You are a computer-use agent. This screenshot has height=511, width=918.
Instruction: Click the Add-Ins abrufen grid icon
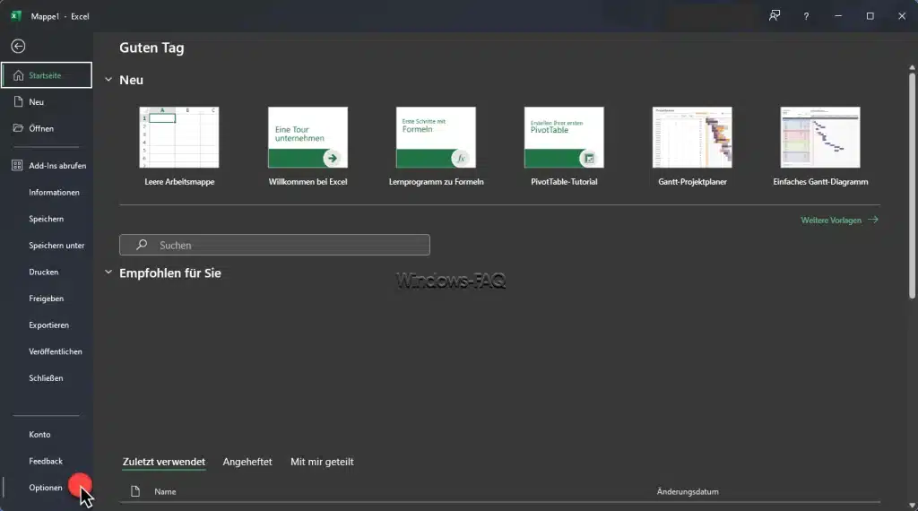coord(17,166)
